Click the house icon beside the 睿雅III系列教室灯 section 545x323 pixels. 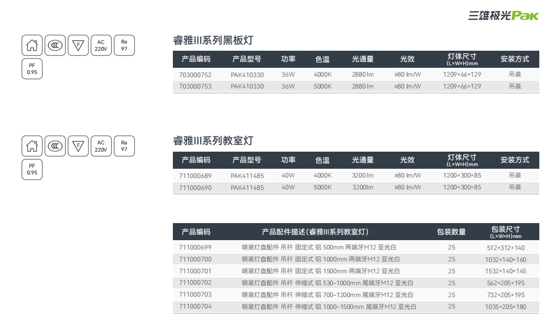coord(32,146)
